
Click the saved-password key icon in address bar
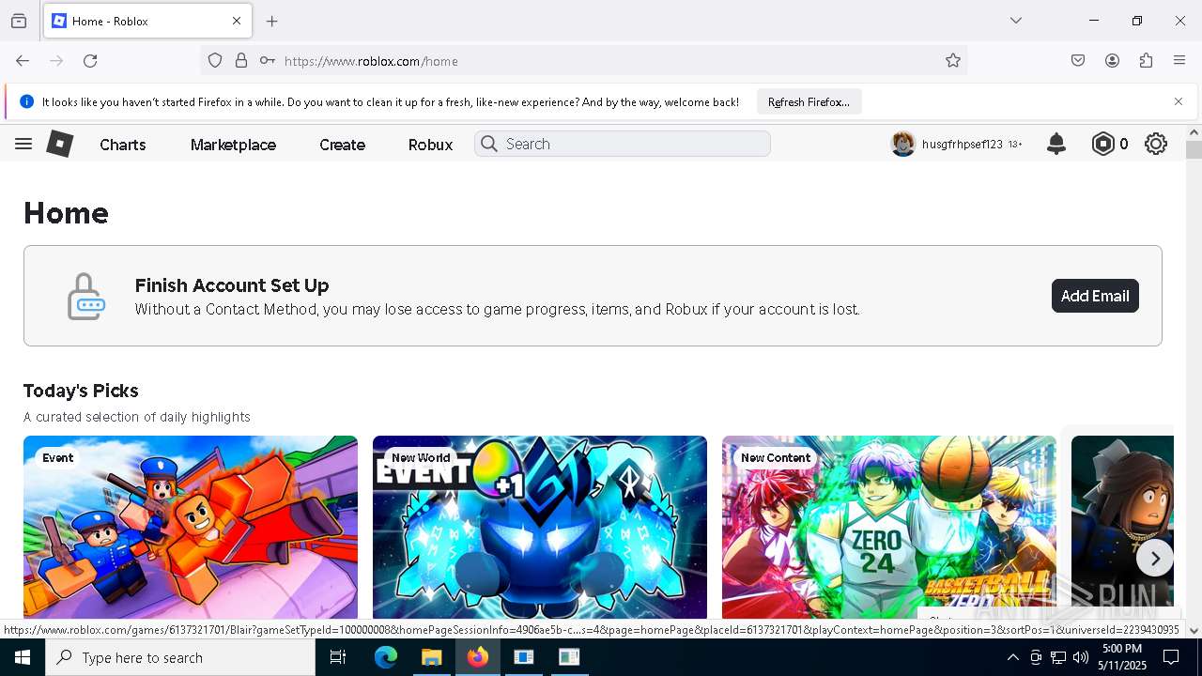[x=268, y=61]
